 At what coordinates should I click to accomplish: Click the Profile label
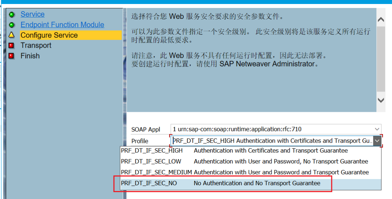140,141
